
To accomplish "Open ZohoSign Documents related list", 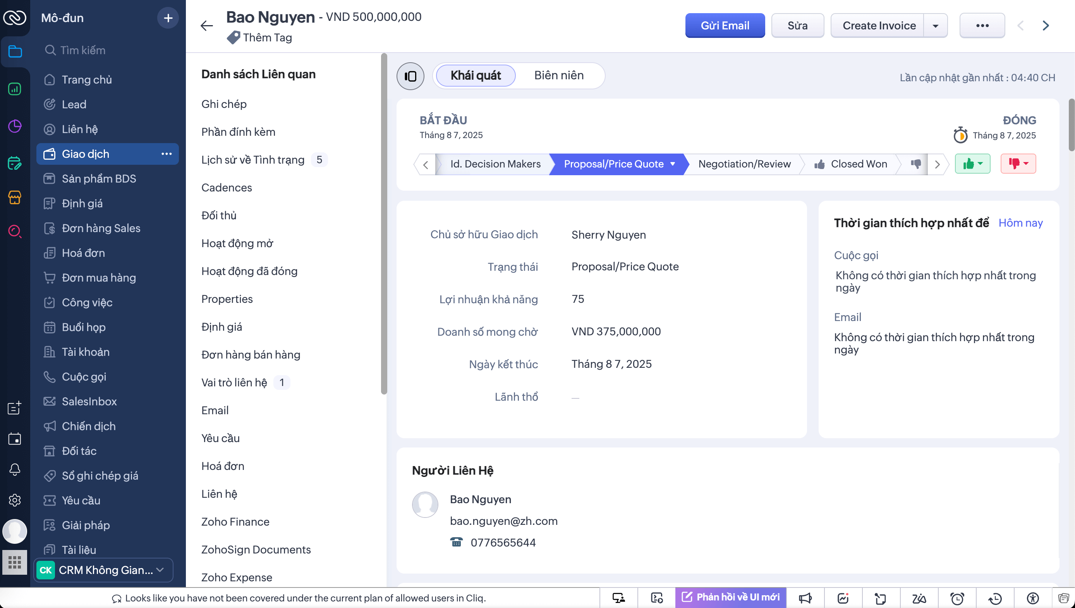I will [x=256, y=549].
